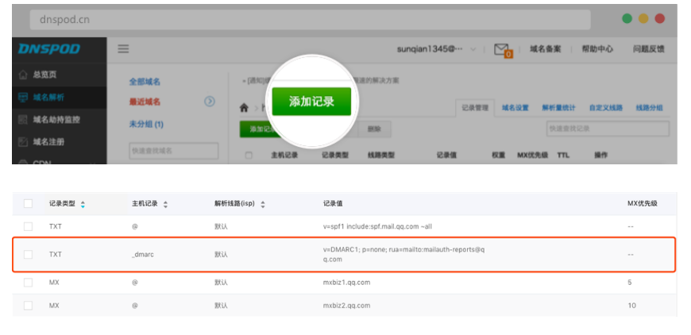The width and height of the screenshot is (691, 335).
Task: Click the home icon in breadcrumb
Action: click(x=244, y=106)
